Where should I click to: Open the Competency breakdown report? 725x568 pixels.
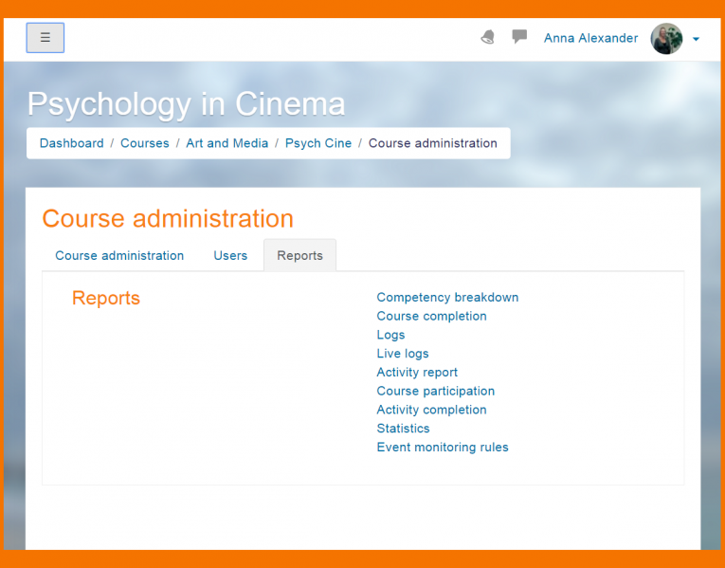pyautogui.click(x=447, y=298)
